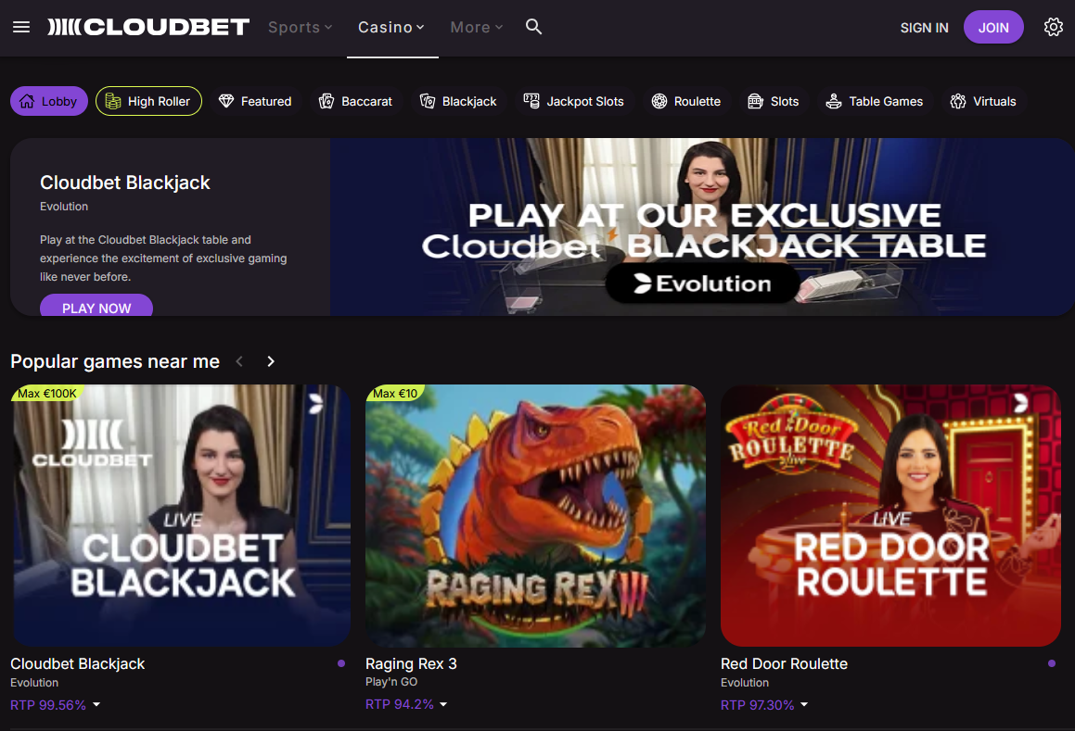Select the Virtuals category
This screenshot has width=1075, height=731.
(x=983, y=101)
